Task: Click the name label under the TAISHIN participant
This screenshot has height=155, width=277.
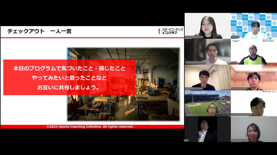Action: (x=238, y=37)
